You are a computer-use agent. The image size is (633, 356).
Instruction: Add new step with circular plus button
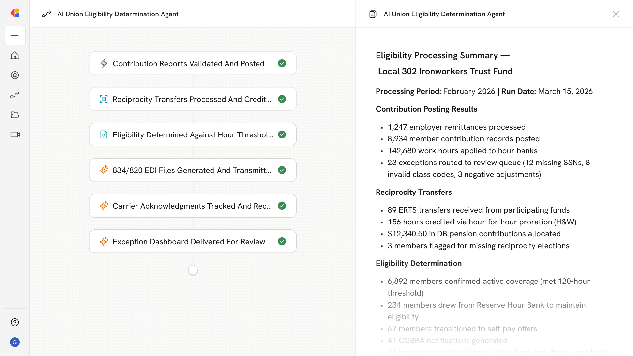[x=193, y=270]
